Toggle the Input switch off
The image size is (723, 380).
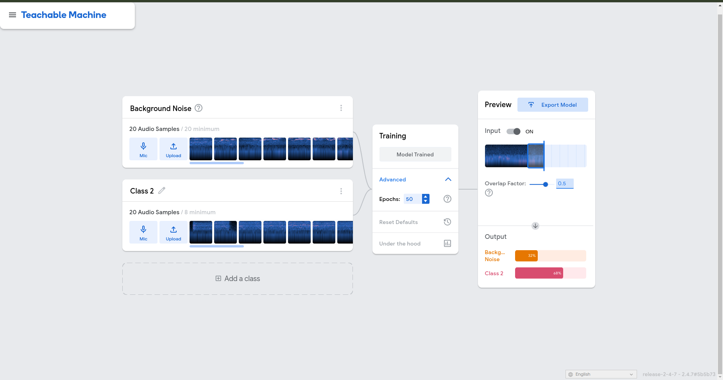514,131
